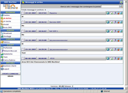The width and height of the screenshot is (128, 93).
Task: Open Inviati messages
Action: pyautogui.click(x=6, y=24)
